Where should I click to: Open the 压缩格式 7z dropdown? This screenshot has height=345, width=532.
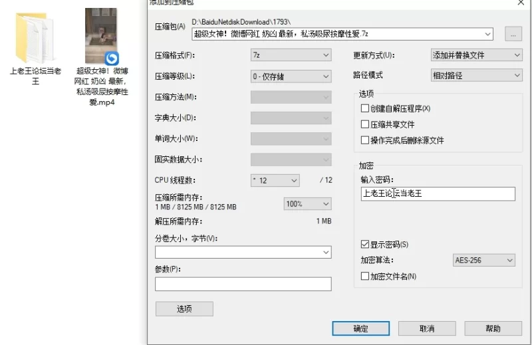pyautogui.click(x=291, y=55)
